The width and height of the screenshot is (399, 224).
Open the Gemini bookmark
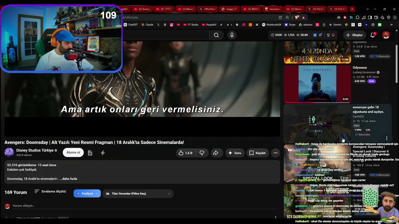tap(335, 25)
